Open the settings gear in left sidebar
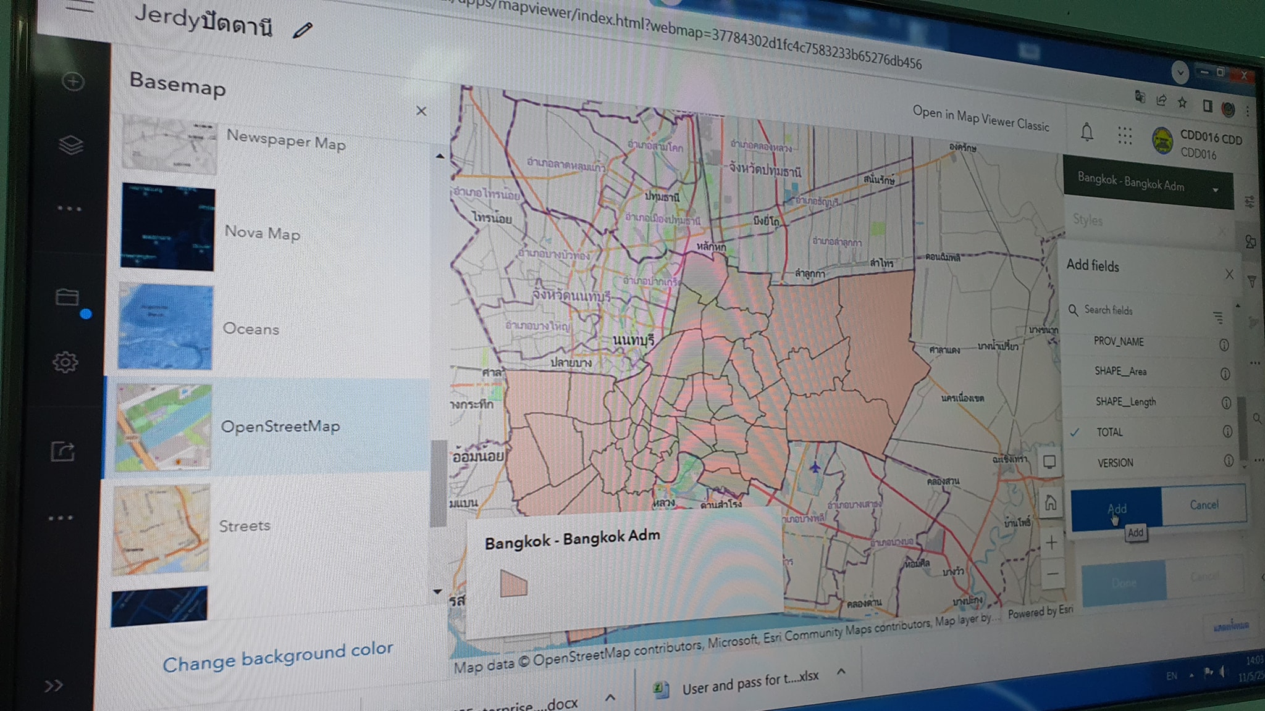This screenshot has width=1265, height=711. tap(65, 362)
